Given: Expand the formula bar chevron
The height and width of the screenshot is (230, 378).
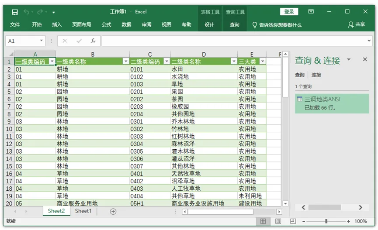Looking at the screenshot, I should coord(369,41).
